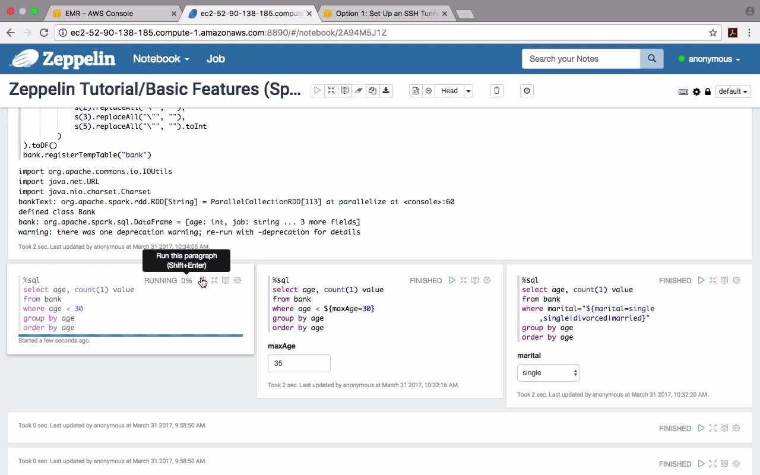Clone this note using the copy icon
The image size is (760, 475).
click(x=372, y=91)
